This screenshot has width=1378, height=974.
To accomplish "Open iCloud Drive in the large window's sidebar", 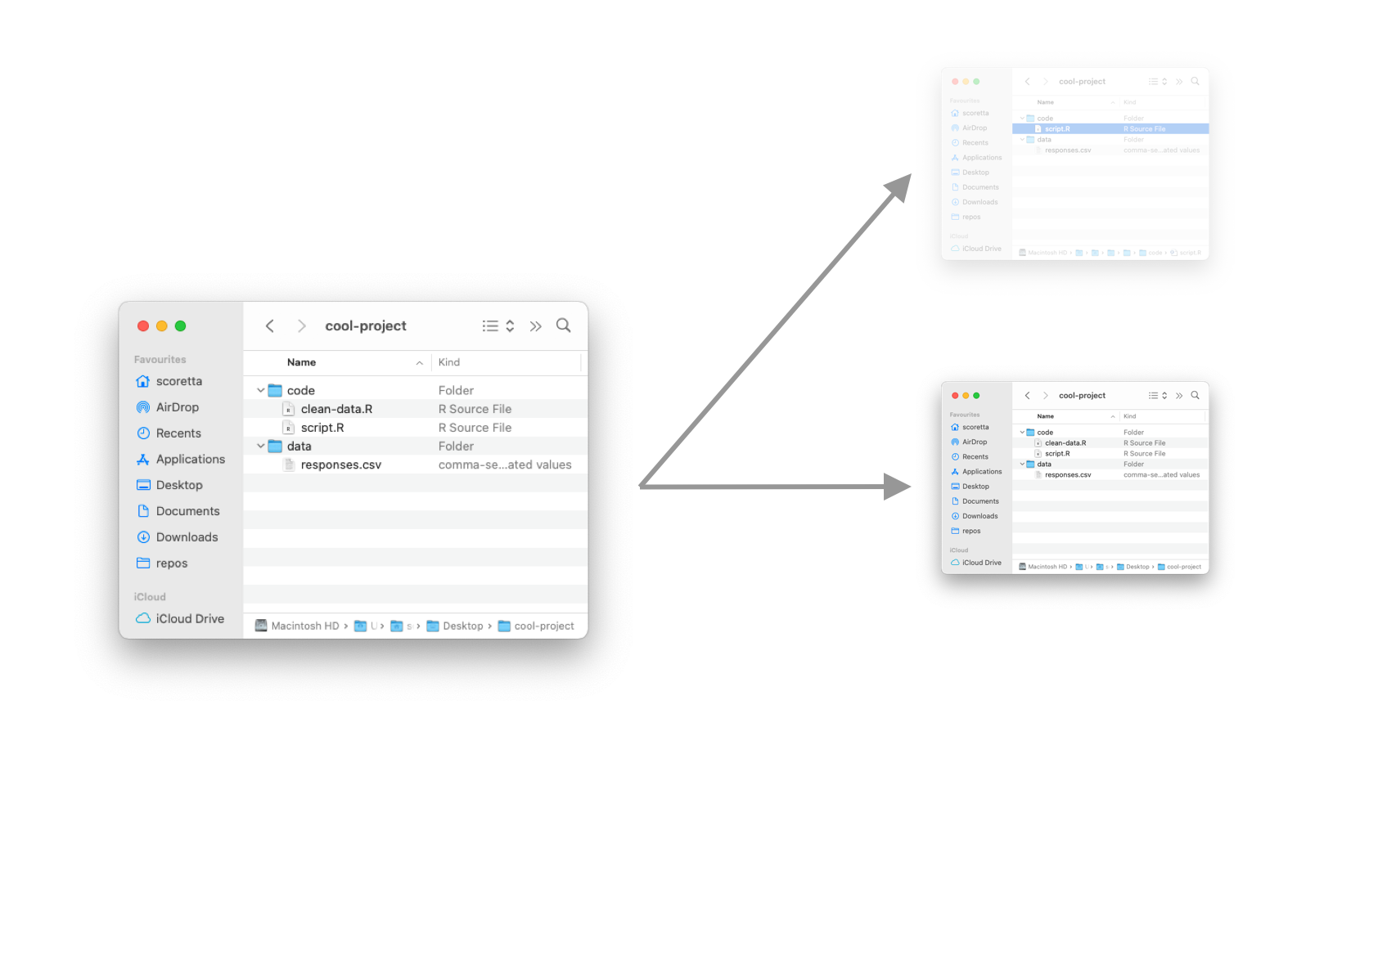I will click(x=189, y=619).
